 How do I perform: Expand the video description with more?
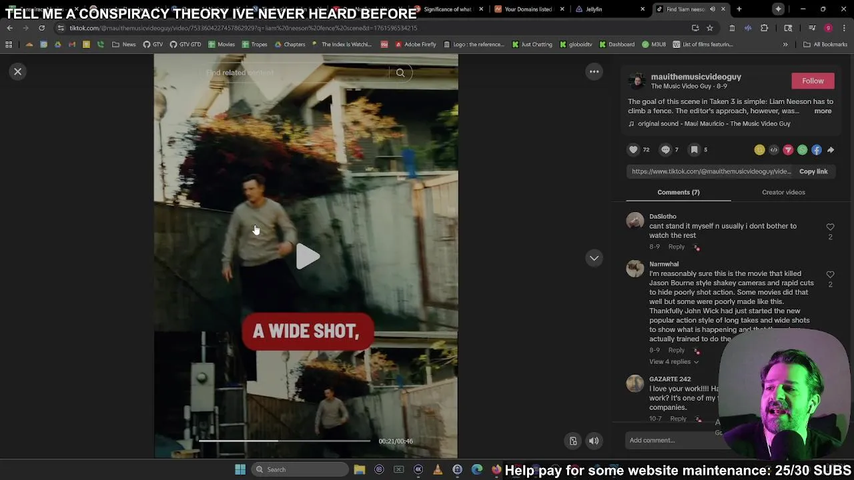pos(823,111)
